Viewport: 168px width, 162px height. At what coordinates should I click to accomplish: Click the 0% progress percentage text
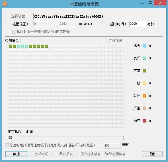(10, 138)
